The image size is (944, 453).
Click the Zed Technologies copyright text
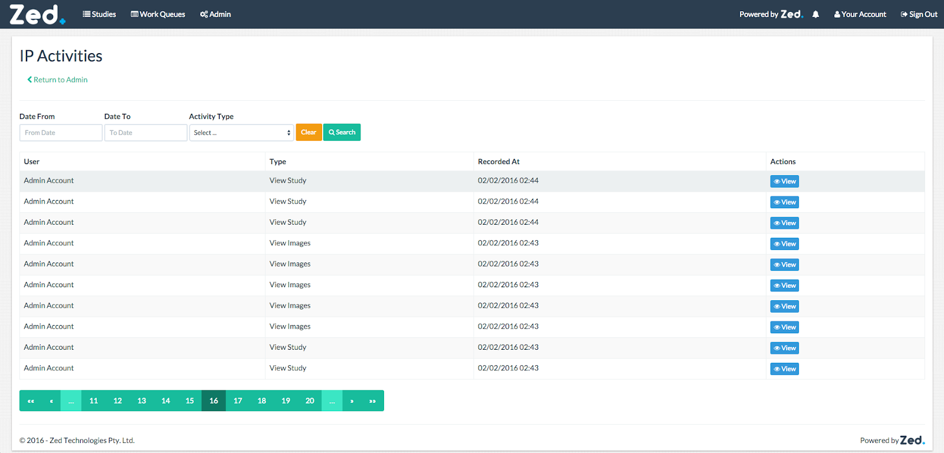77,440
